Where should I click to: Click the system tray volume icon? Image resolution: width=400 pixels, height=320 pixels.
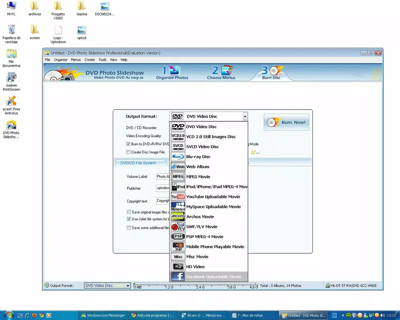tap(382, 316)
